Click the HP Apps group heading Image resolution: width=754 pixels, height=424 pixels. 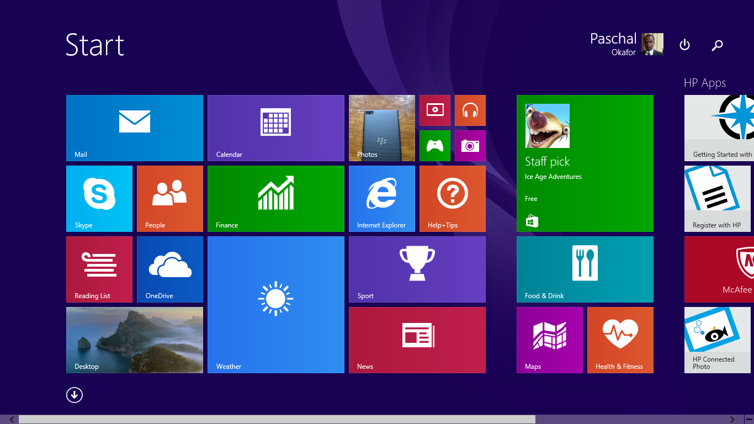[x=705, y=83]
